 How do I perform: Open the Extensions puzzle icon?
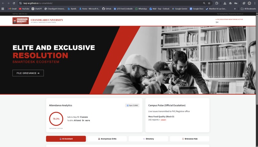(x=217, y=3)
